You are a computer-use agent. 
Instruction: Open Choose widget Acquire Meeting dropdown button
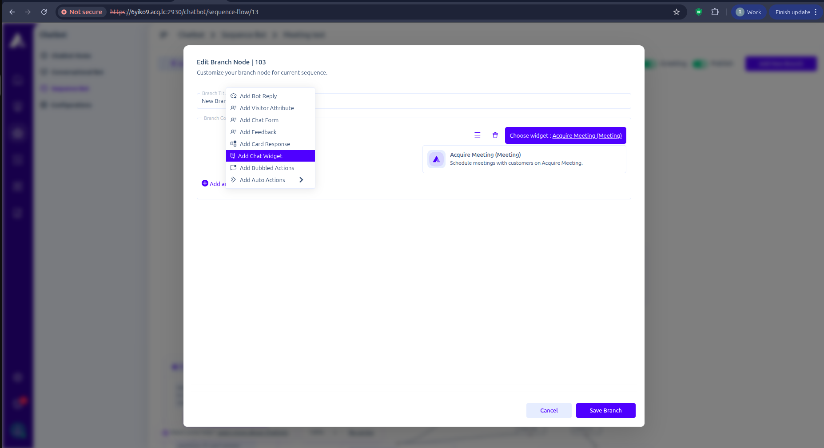point(565,135)
